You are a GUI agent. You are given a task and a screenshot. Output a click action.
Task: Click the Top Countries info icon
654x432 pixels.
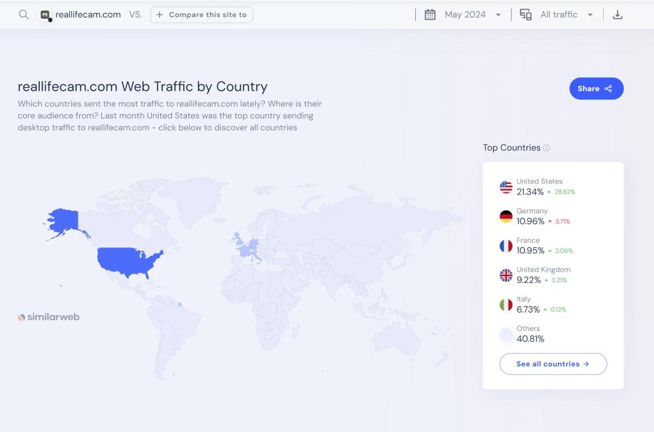pyautogui.click(x=547, y=148)
